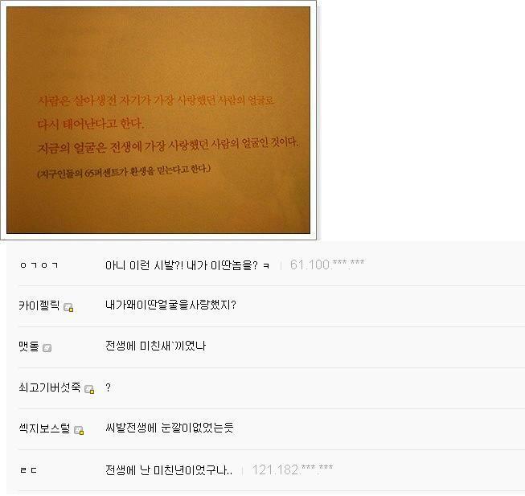Open the profile of user ㄹㄷ
The width and height of the screenshot is (525, 496).
pyautogui.click(x=29, y=470)
